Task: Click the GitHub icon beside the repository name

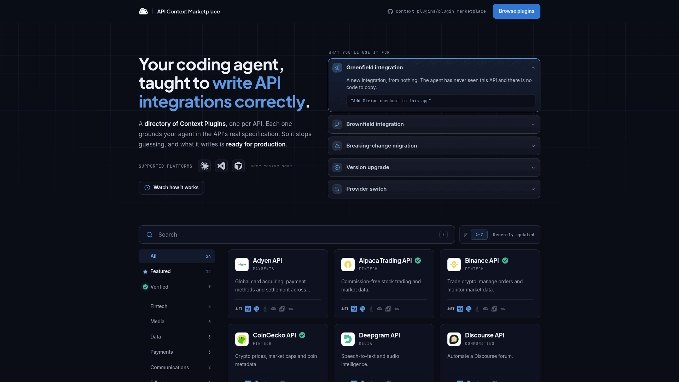Action: point(390,11)
